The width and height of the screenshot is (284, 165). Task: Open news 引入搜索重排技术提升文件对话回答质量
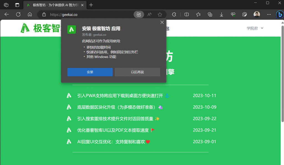coord(118,119)
